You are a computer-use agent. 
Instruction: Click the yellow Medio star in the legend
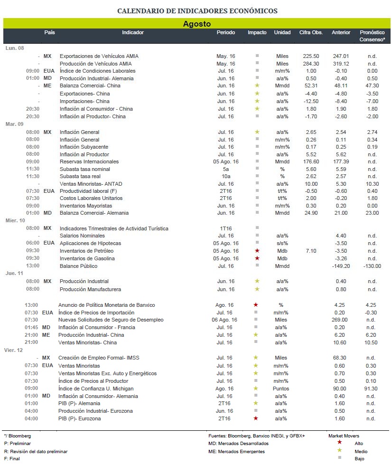pos(339,450)
